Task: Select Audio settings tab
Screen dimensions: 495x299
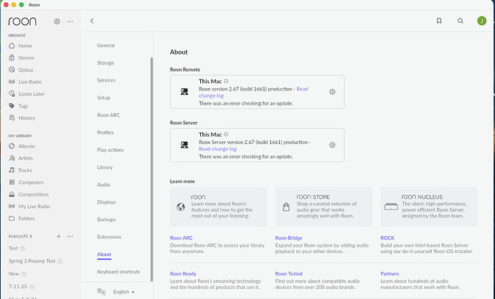Action: coord(103,184)
